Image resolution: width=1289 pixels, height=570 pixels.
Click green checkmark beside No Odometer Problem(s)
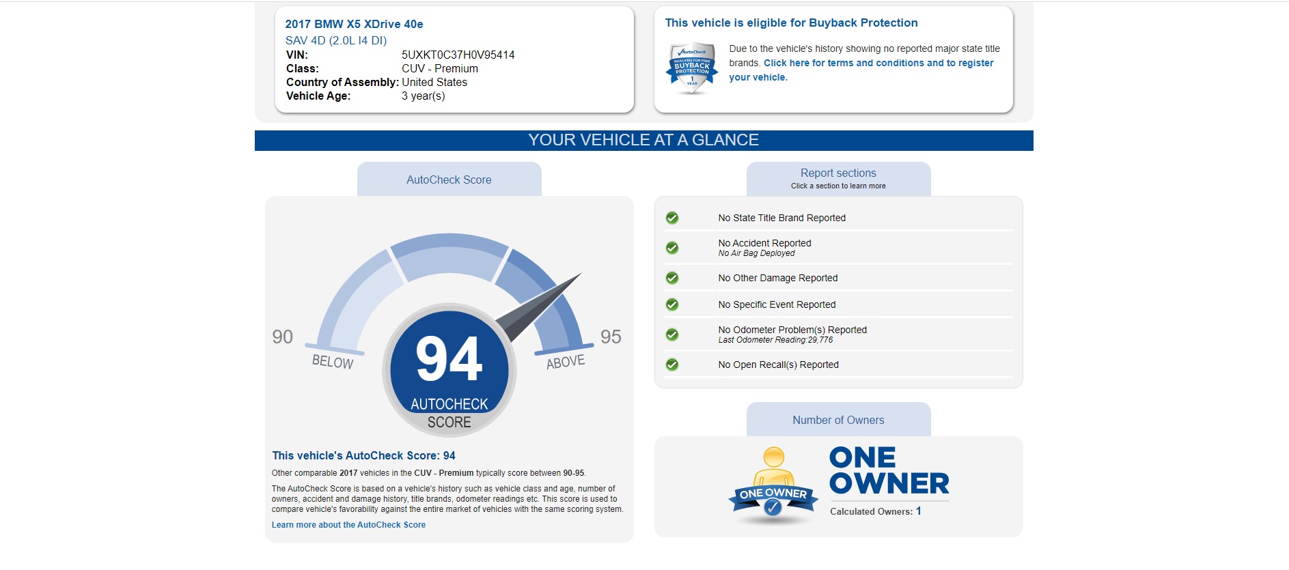click(672, 334)
